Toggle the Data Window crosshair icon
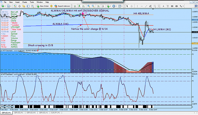 pos(19,6)
